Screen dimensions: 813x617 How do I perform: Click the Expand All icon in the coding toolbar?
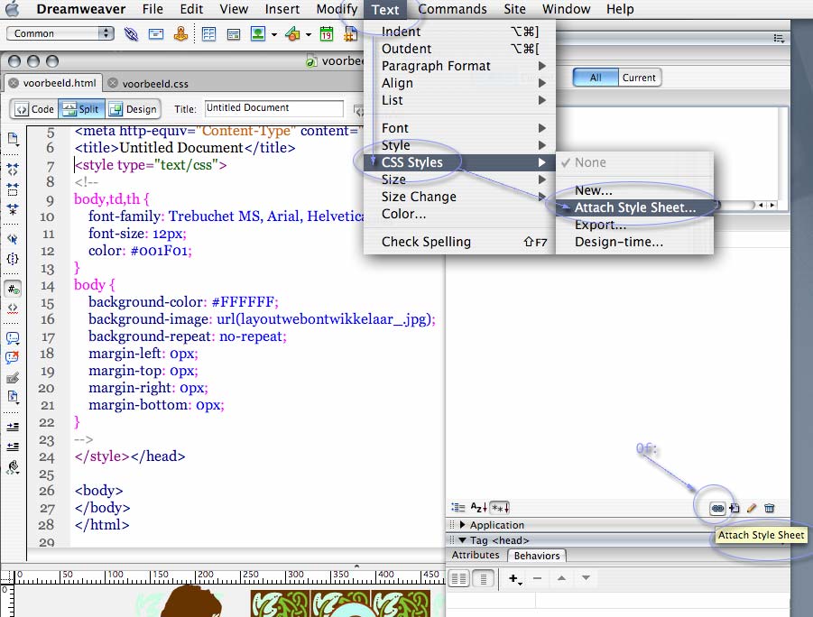coord(13,209)
